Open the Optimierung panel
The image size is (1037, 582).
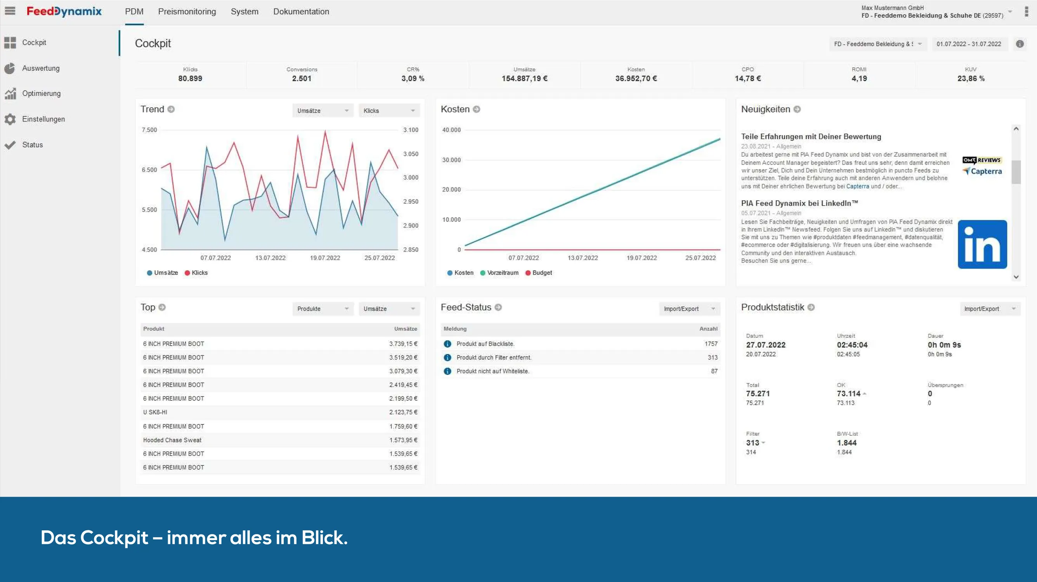pos(43,94)
